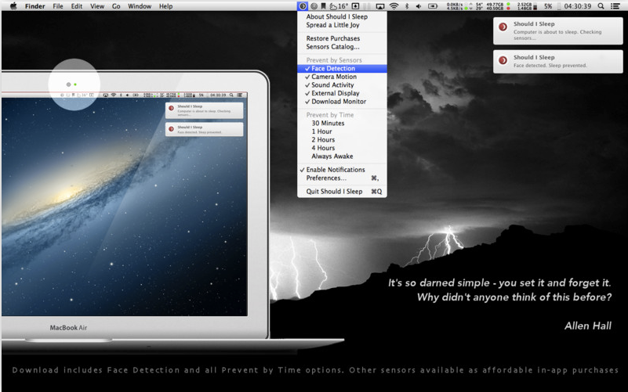Disable the Enable Notifications option

point(342,170)
